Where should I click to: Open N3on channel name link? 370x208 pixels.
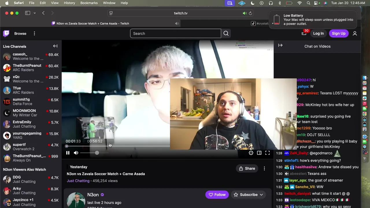click(x=93, y=195)
